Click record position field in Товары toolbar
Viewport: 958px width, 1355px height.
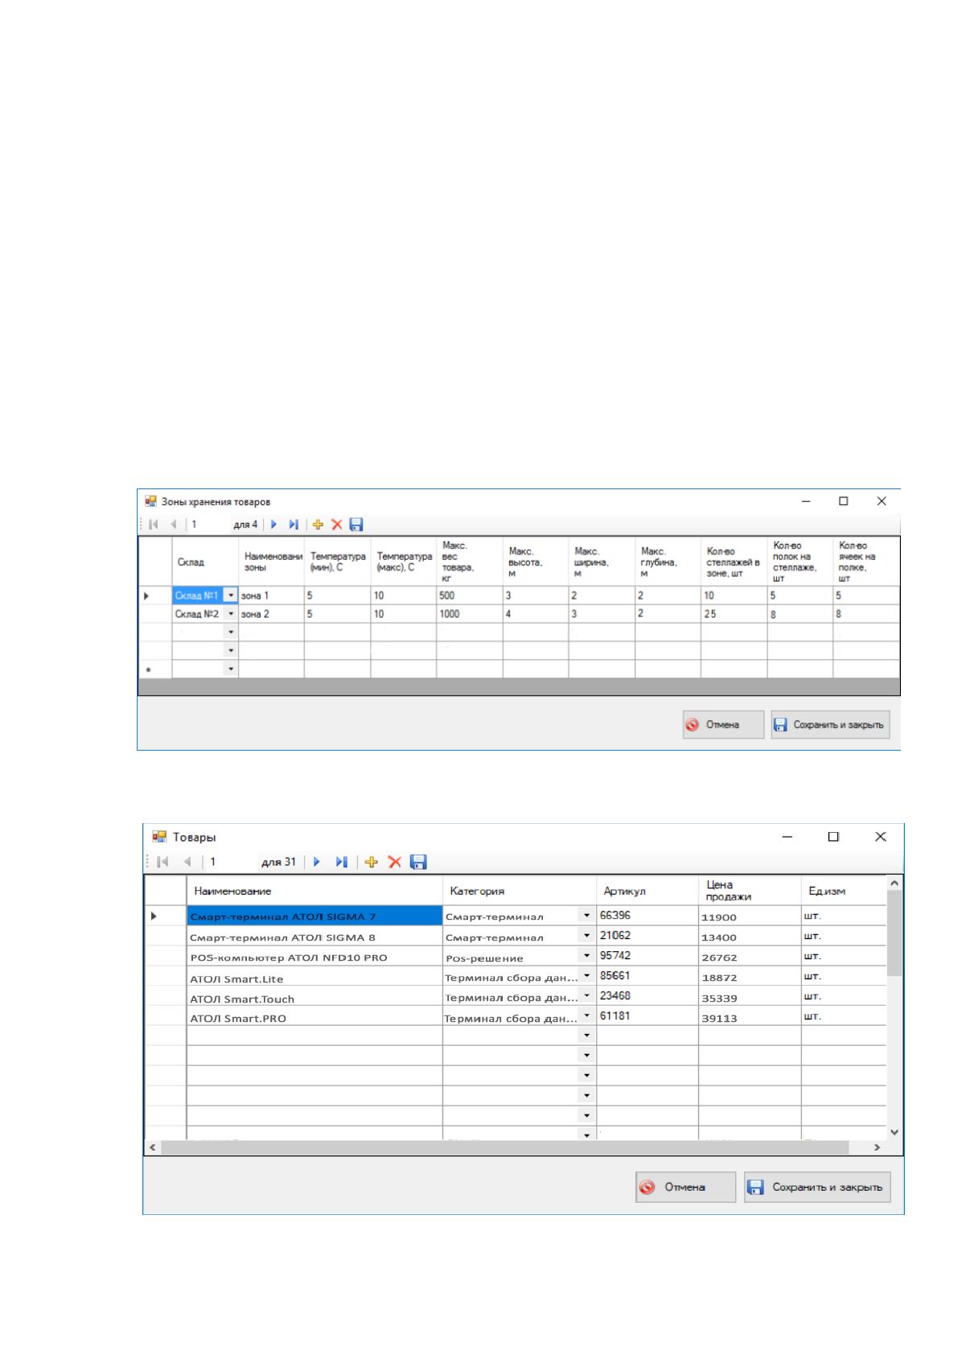(232, 862)
